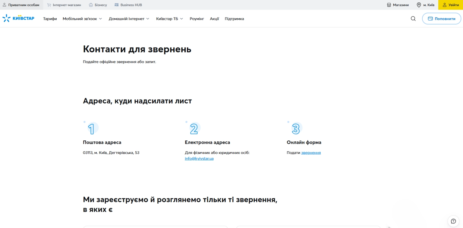The image size is (463, 228).
Task: Click the HUB icon beside Business HUB
Action: click(x=117, y=5)
